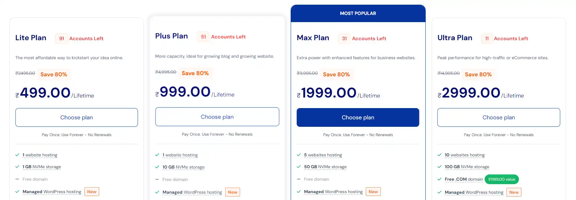This screenshot has height=200, width=576.
Task: Click the New badge in Lite Plan
Action: pos(92,192)
